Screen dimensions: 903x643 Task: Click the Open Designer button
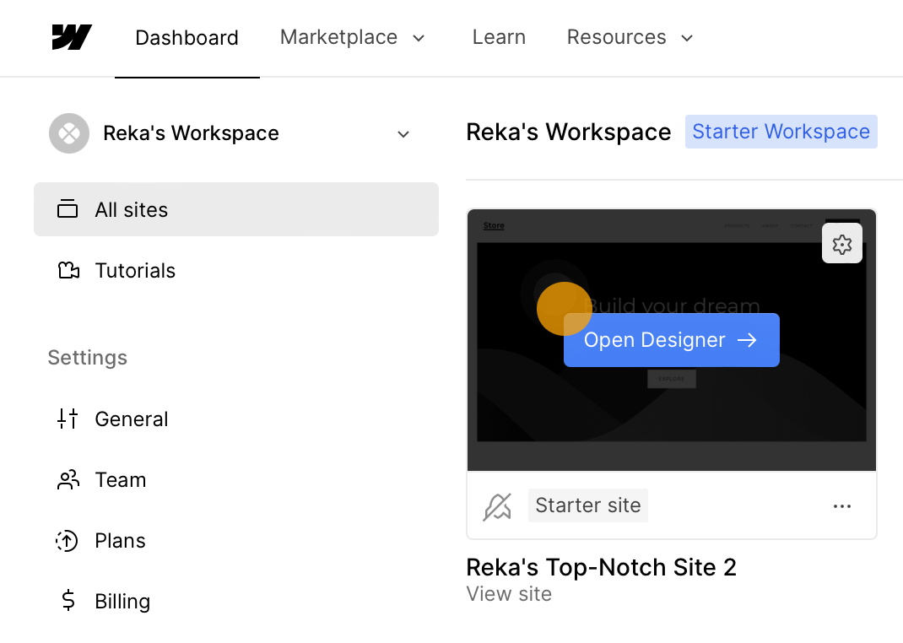pyautogui.click(x=672, y=340)
